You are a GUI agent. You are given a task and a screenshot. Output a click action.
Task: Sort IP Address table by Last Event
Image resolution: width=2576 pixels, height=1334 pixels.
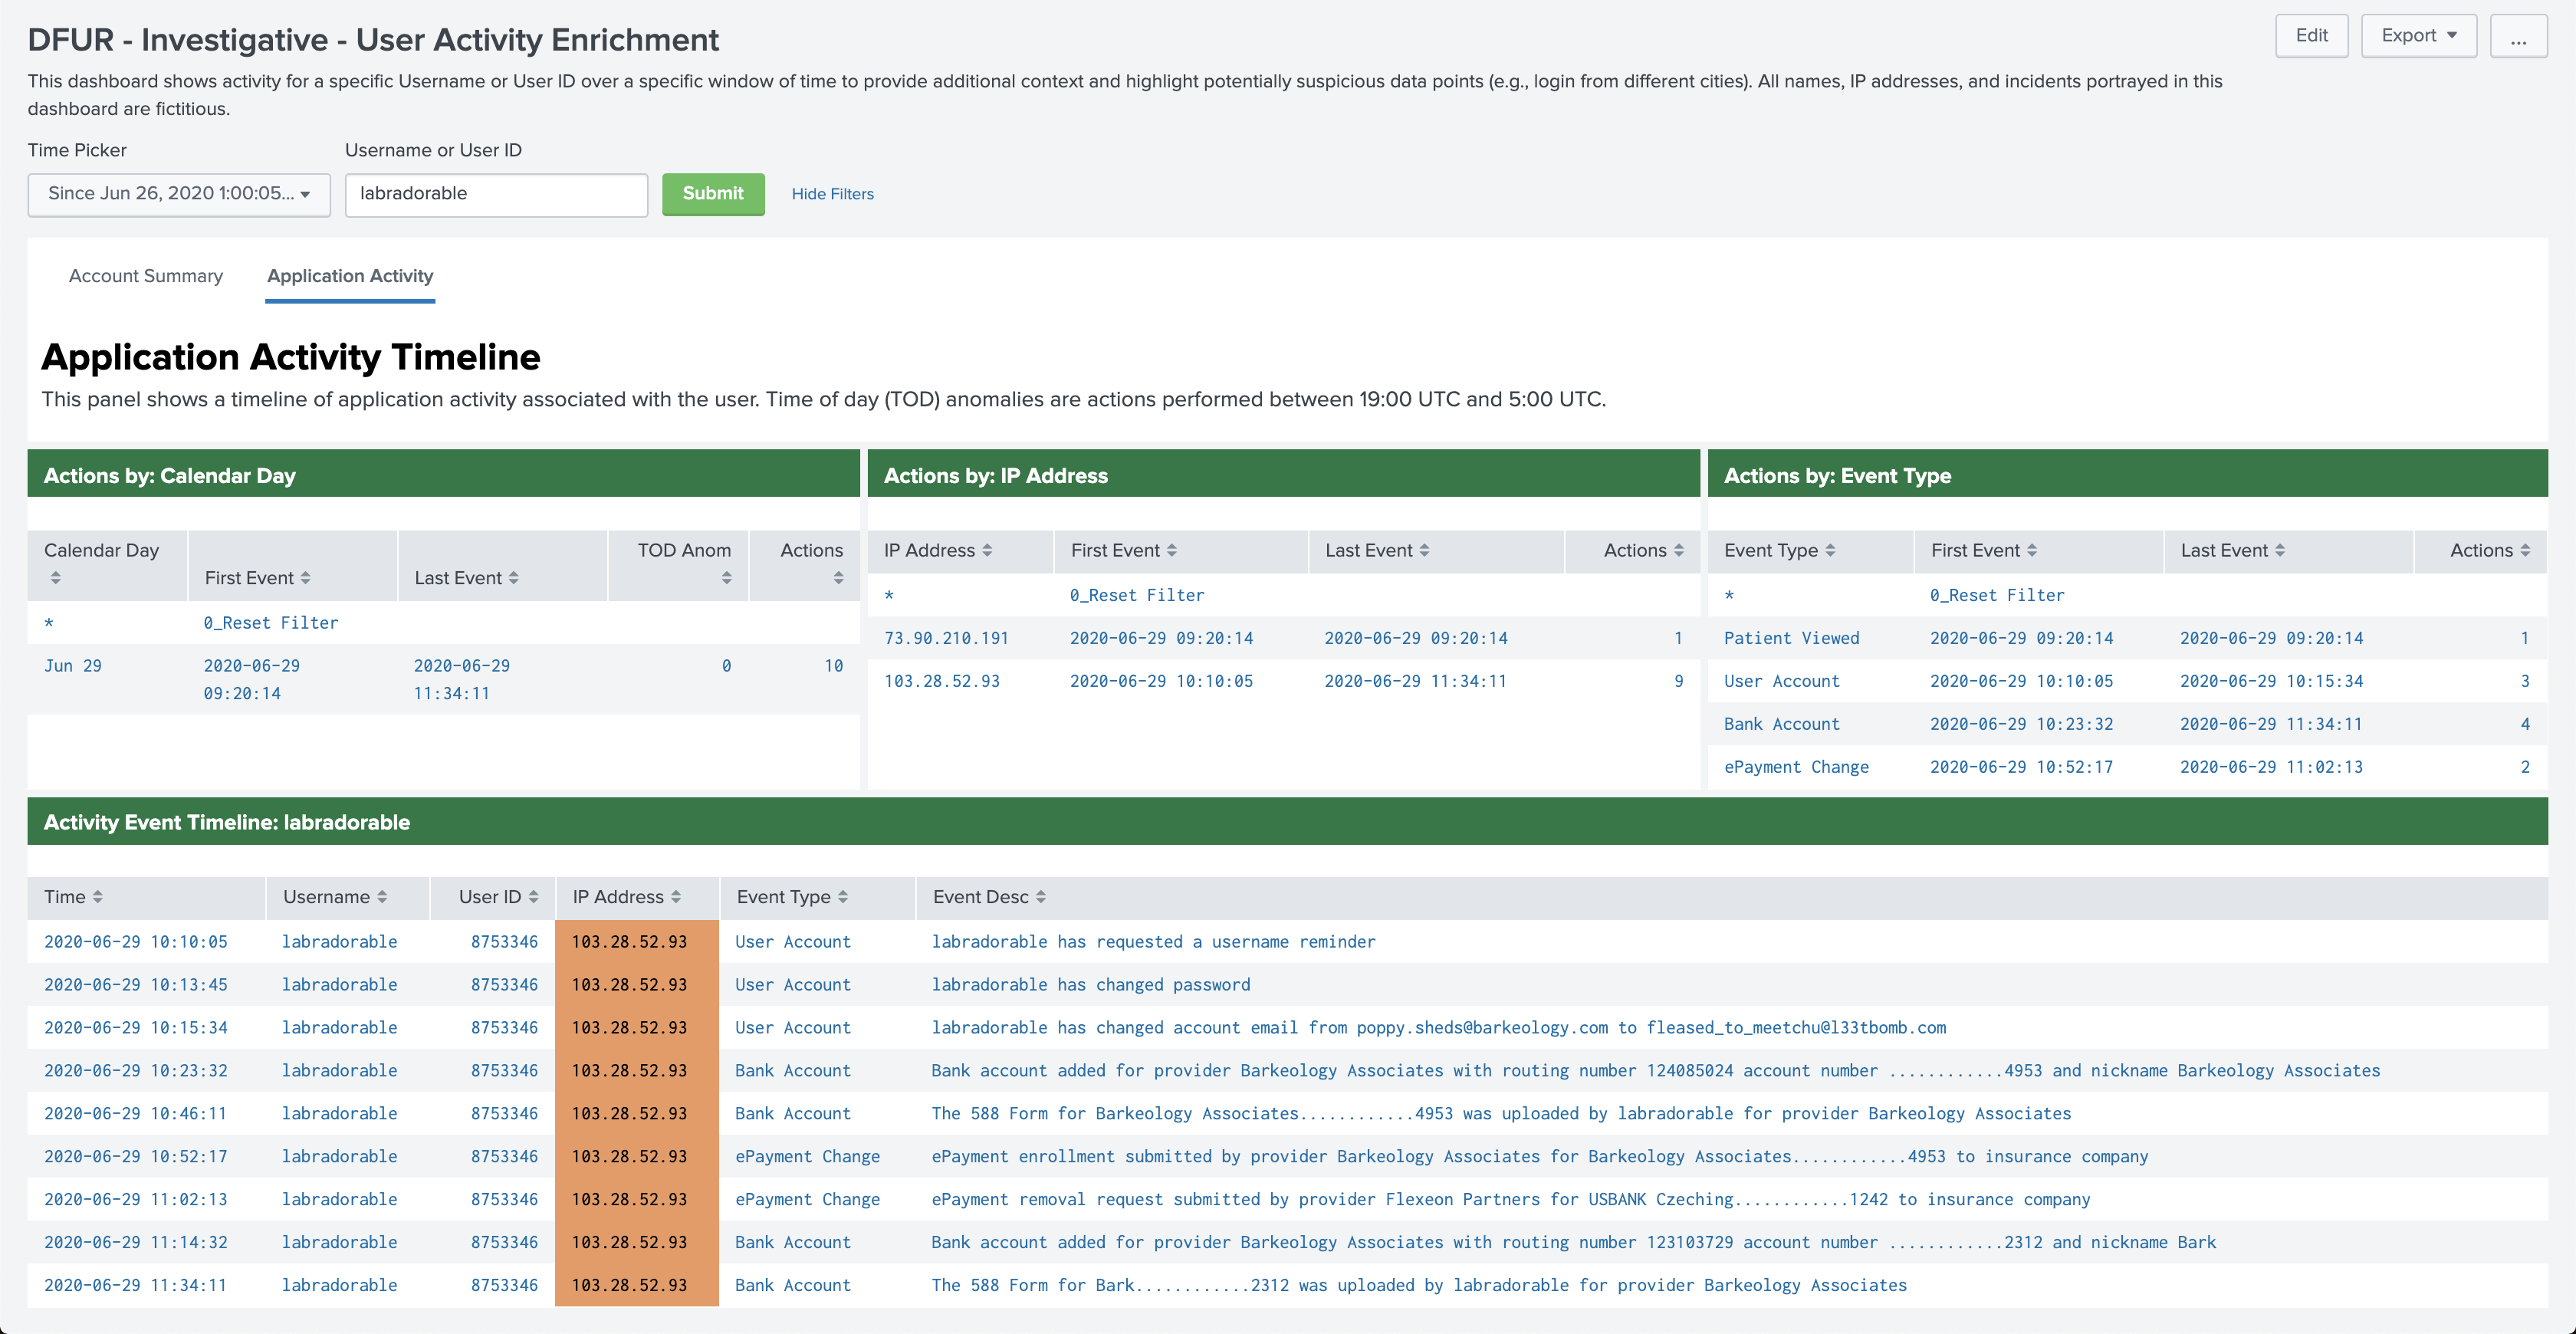pyautogui.click(x=1424, y=550)
